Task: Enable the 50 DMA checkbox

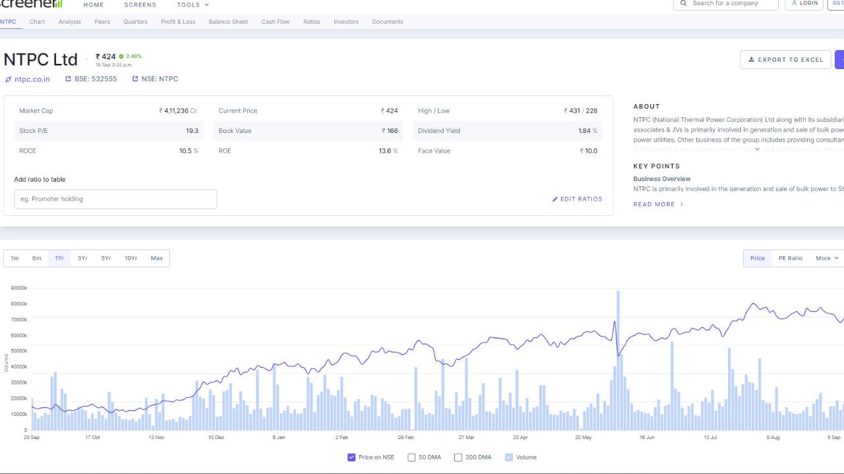Action: [411, 457]
